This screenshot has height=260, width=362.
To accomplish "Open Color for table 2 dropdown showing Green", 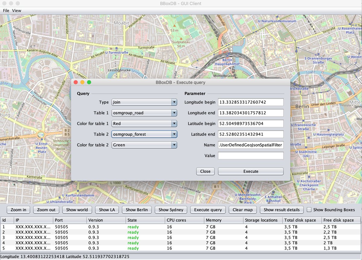I will (x=144, y=145).
